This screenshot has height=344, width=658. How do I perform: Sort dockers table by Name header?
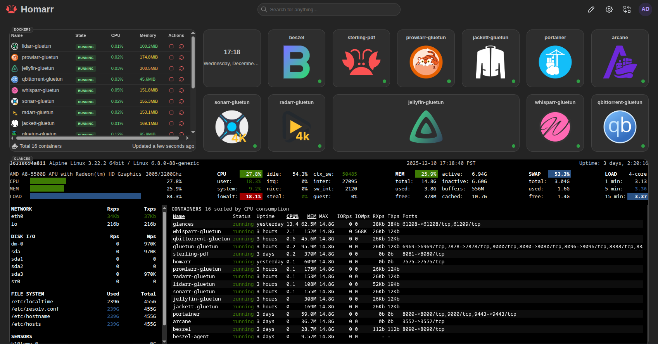click(17, 35)
